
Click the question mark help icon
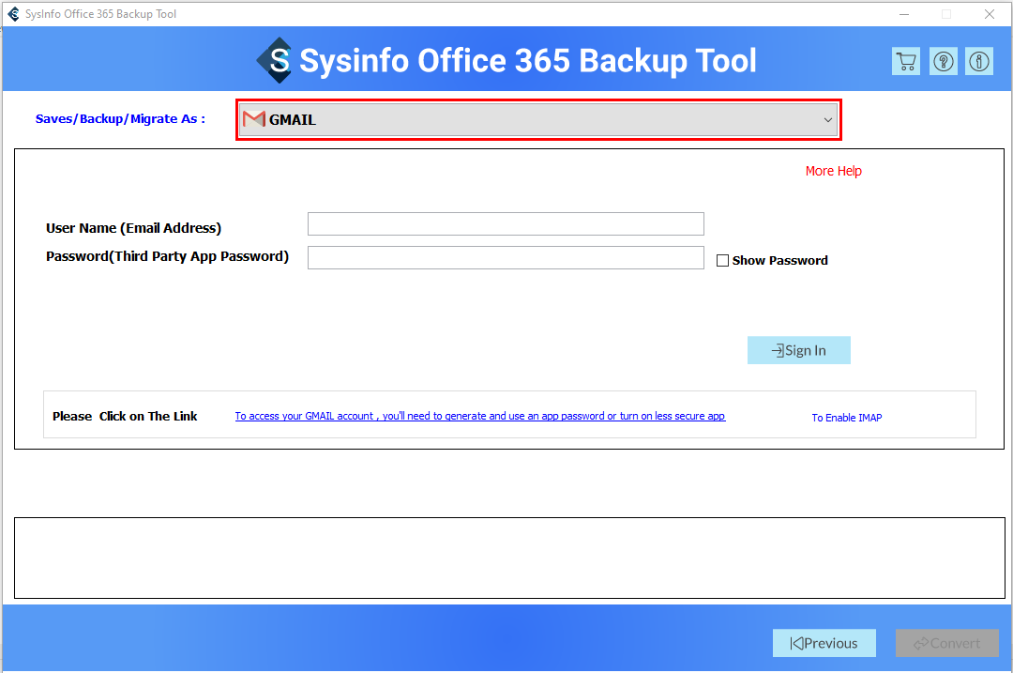944,61
